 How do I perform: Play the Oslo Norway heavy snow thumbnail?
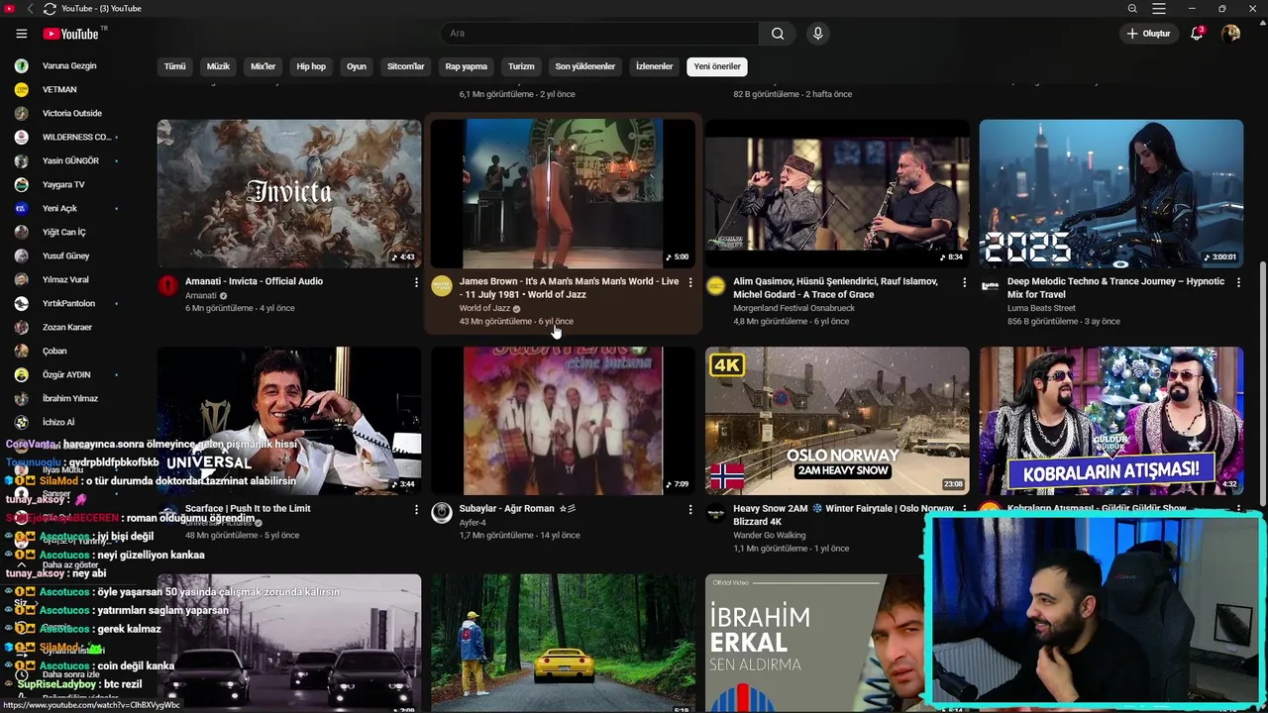[837, 421]
